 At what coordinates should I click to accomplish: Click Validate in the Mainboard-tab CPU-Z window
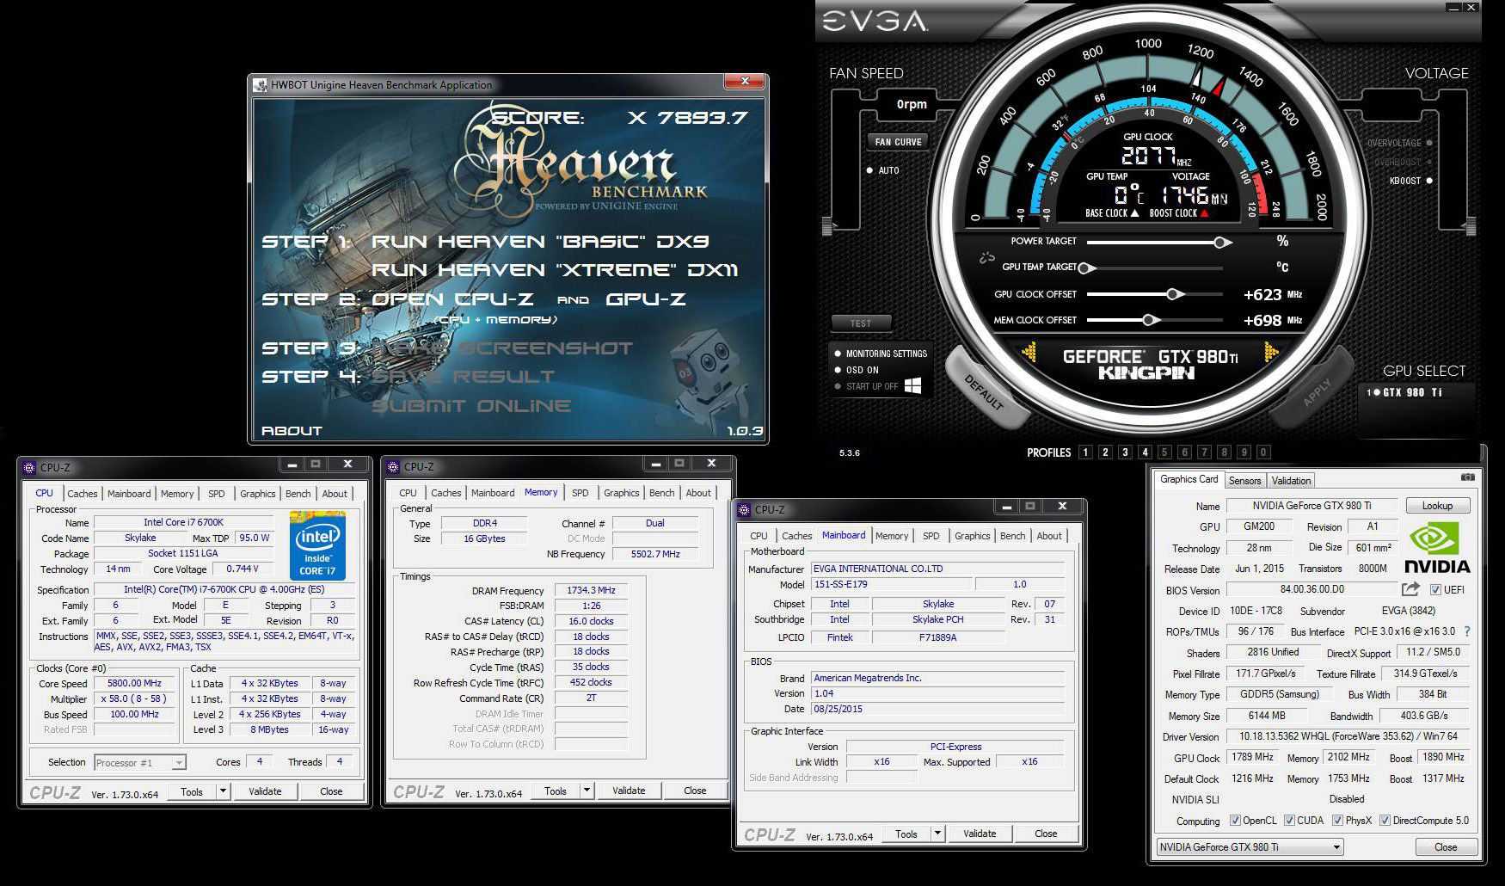(980, 834)
